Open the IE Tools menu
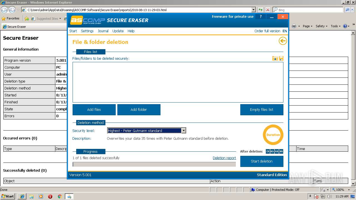Image resolution: width=356 pixels, height=200 pixels. pos(336,26)
